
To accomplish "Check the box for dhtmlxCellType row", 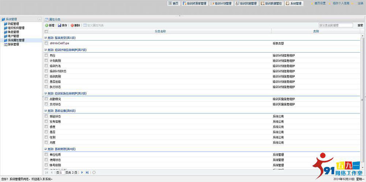I will (46, 43).
